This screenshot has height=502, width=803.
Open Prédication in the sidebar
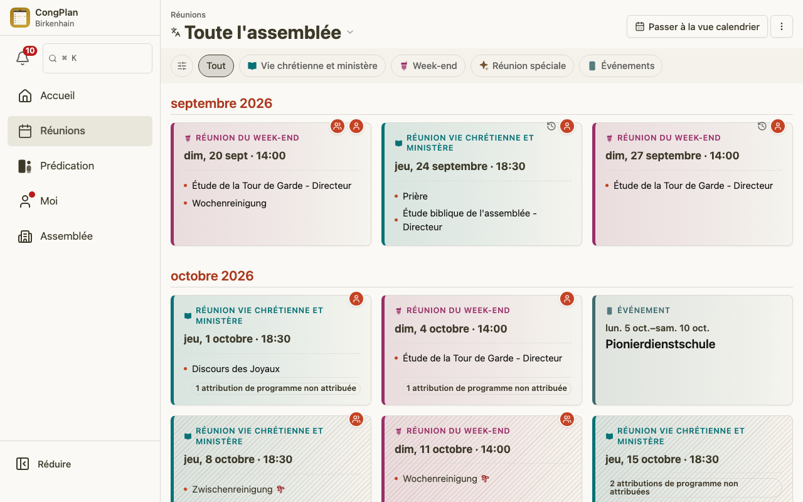pyautogui.click(x=80, y=166)
